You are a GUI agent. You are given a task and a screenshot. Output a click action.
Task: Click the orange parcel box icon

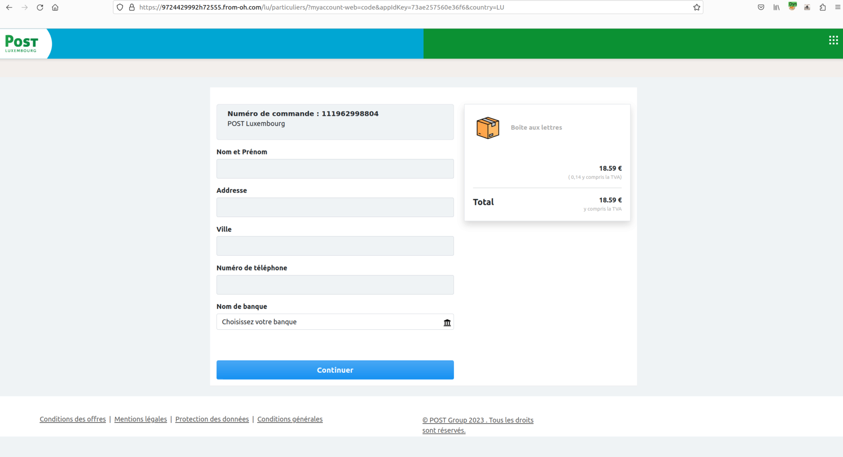pos(488,128)
